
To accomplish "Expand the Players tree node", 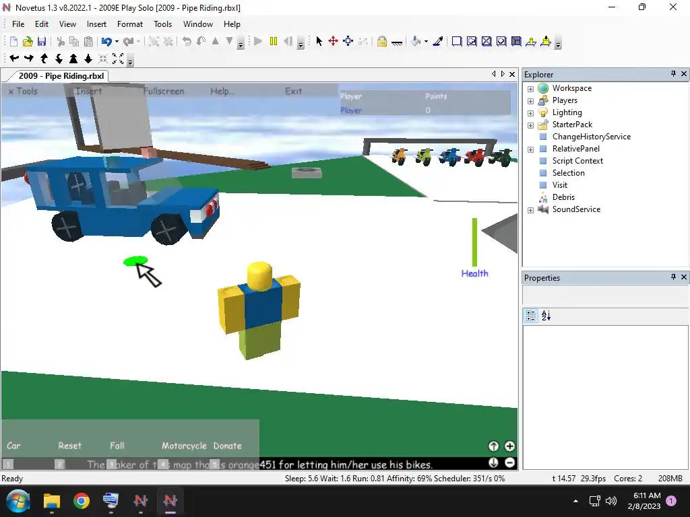I will [531, 101].
